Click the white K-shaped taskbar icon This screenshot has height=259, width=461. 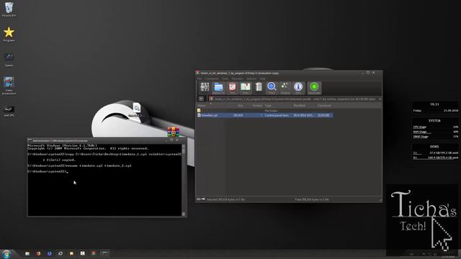(83, 253)
